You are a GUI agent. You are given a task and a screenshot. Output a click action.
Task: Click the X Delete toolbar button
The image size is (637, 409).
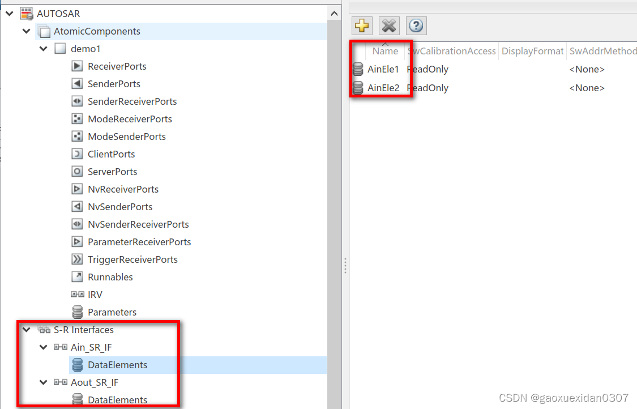389,26
